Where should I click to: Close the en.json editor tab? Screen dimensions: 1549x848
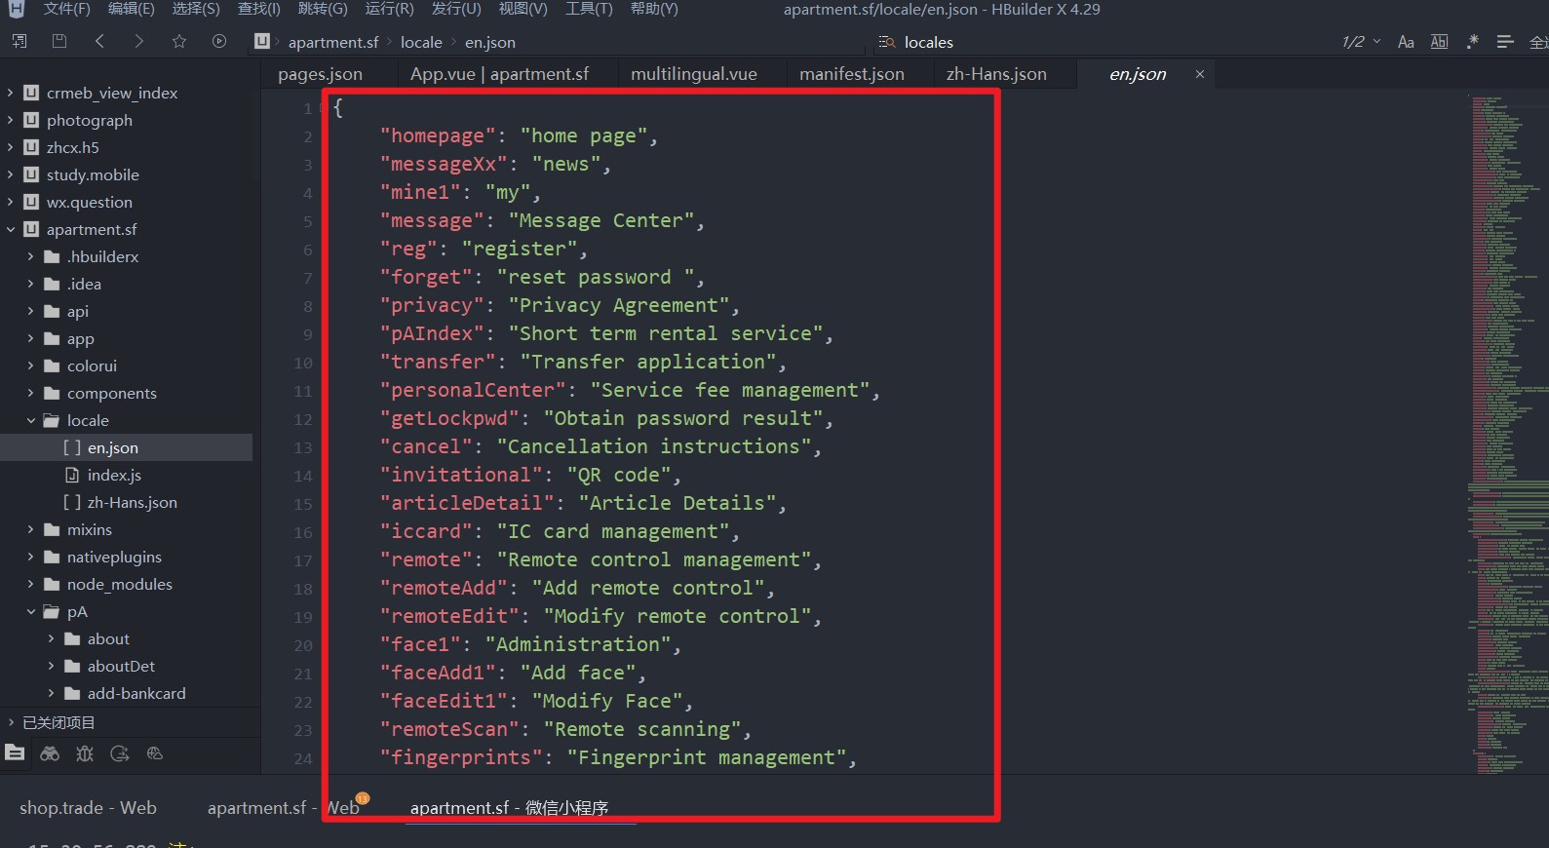tap(1200, 74)
